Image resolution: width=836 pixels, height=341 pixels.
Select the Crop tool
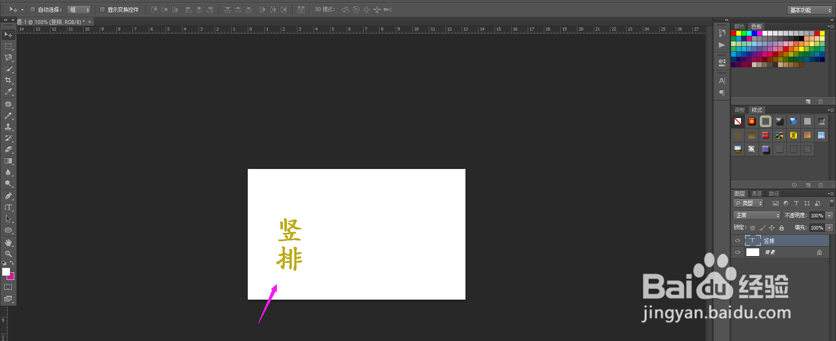(x=8, y=80)
